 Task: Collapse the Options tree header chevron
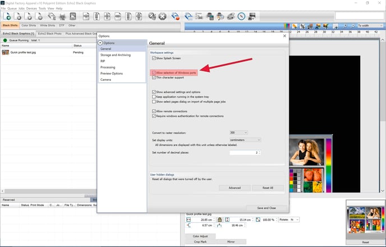click(x=100, y=43)
